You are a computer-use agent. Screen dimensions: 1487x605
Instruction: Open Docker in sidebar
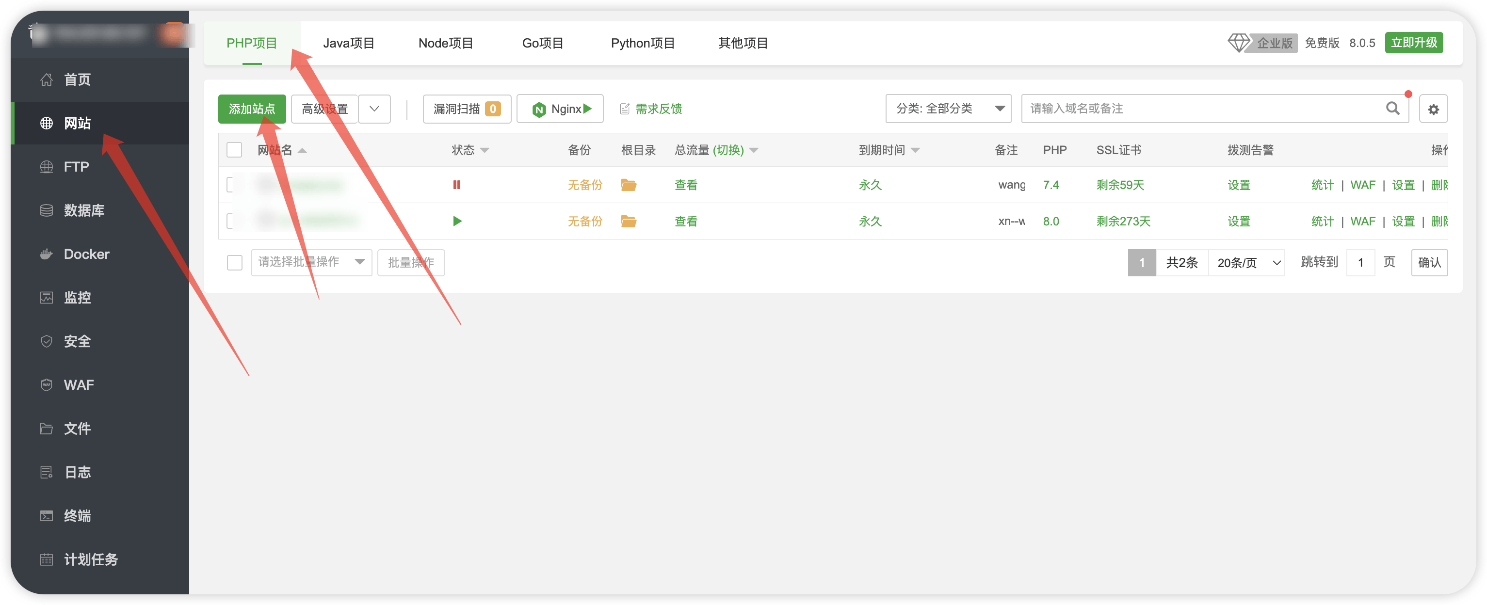[x=86, y=255]
